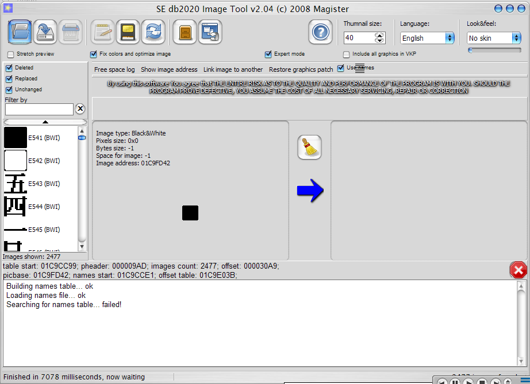Enable Include all graphics in VKP
530x384 pixels.
[346, 55]
